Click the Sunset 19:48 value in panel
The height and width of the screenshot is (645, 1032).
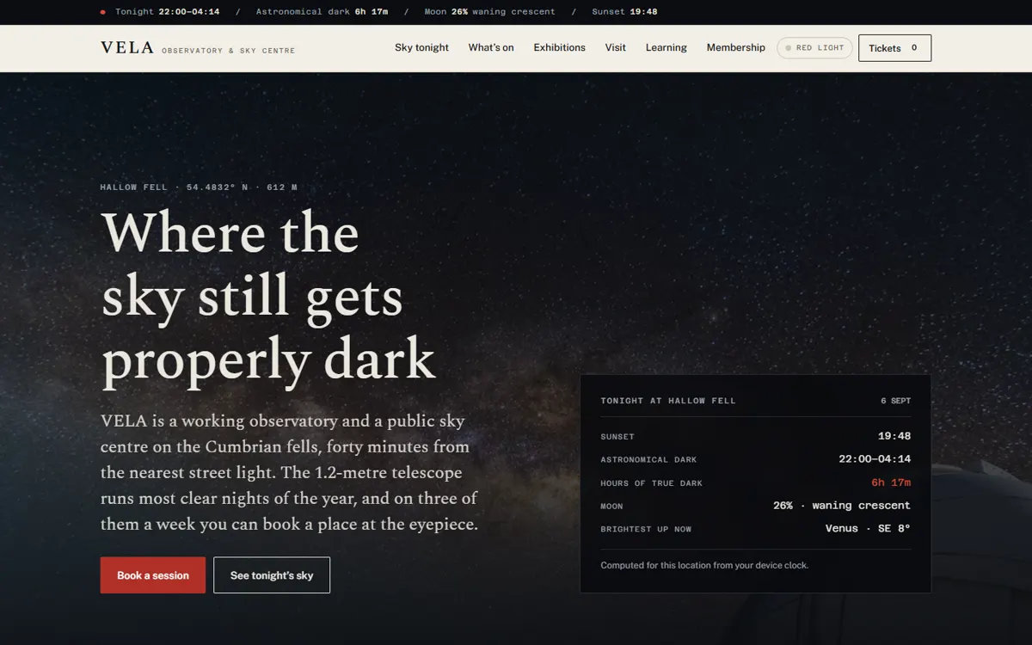point(894,436)
